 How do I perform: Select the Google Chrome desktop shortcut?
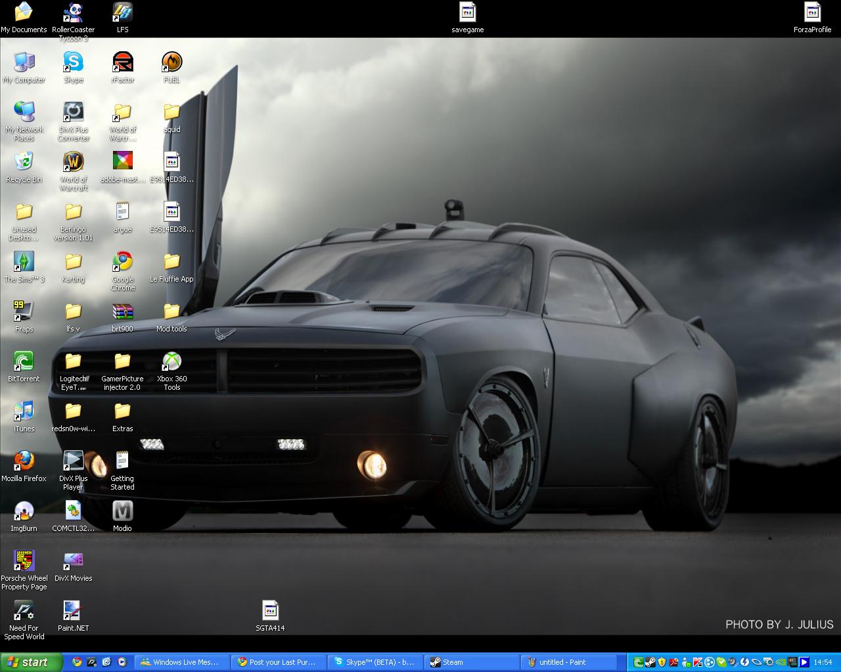[123, 271]
